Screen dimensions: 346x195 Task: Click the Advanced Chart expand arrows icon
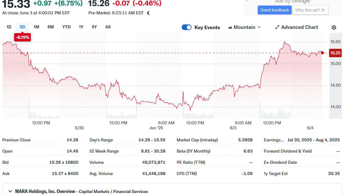tap(277, 27)
